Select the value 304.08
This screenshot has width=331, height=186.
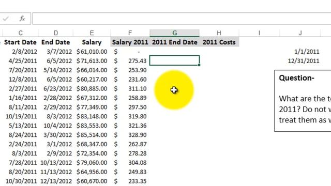point(130,163)
